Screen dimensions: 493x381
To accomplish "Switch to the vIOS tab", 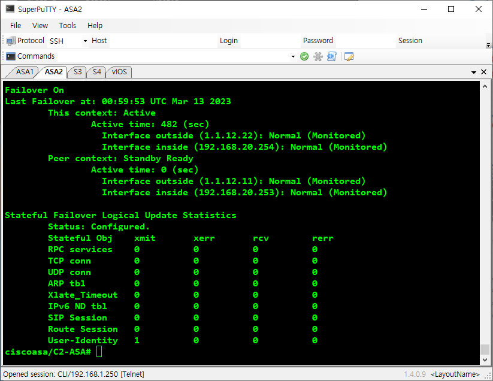I will coord(119,72).
